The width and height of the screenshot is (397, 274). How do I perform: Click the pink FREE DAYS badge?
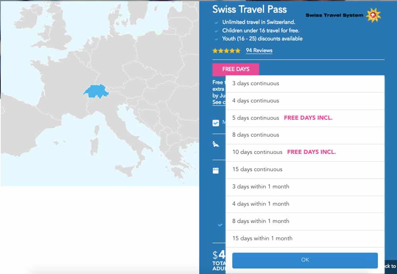[235, 69]
